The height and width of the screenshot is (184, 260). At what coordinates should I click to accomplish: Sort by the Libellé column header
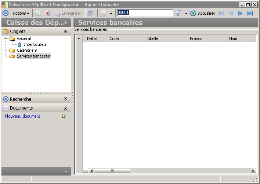tap(152, 38)
